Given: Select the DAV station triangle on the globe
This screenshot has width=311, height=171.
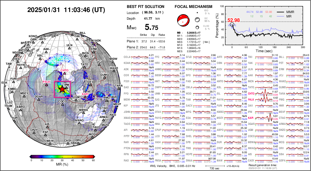Looking at the screenshot, I should [x=90, y=84].
